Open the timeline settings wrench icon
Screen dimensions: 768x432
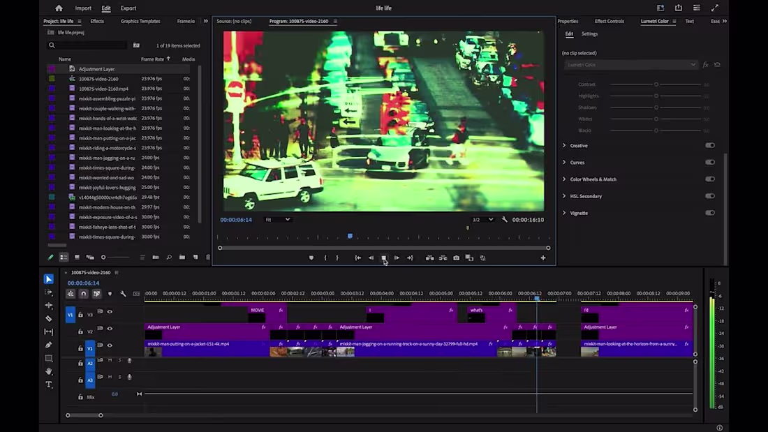click(123, 294)
